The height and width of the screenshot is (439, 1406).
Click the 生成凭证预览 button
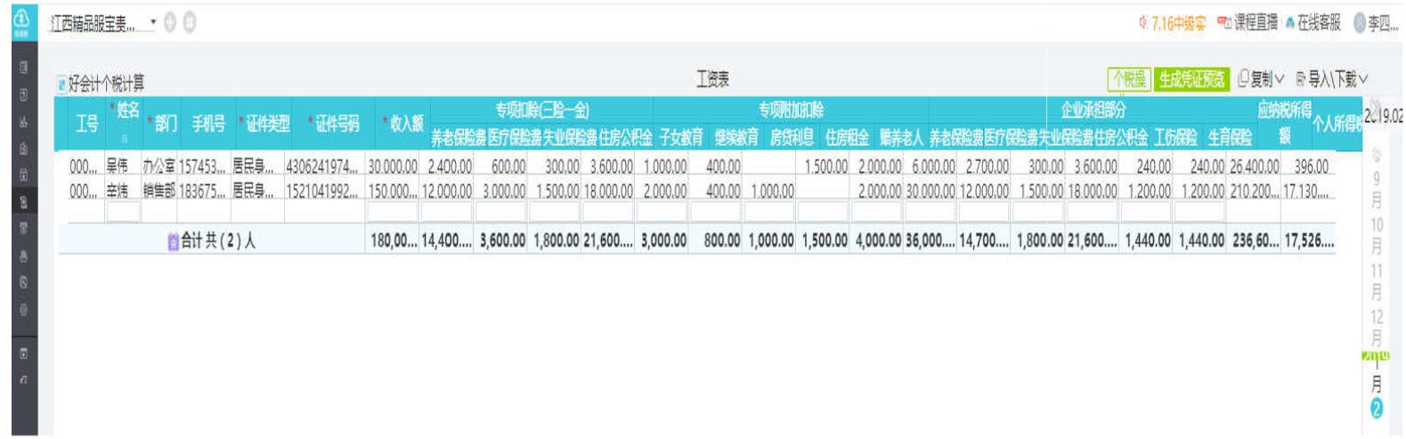tap(1191, 80)
